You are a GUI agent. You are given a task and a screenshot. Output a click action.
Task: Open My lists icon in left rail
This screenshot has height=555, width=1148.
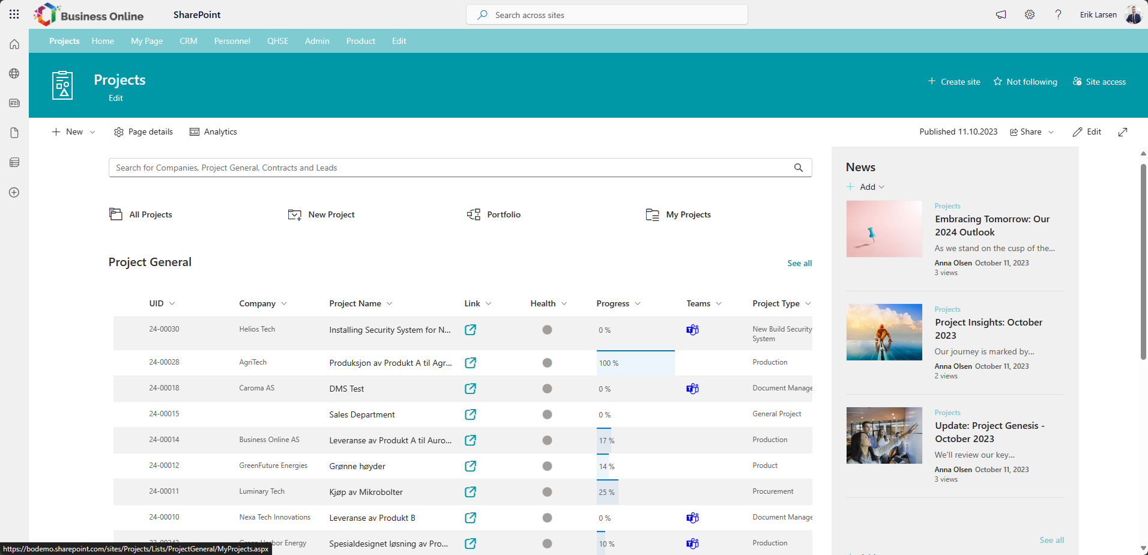pos(14,162)
